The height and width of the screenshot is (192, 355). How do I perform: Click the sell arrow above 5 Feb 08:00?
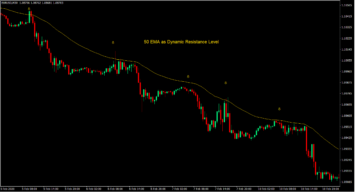(29, 8)
